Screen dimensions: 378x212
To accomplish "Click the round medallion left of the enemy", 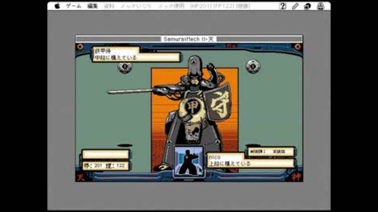I will click(x=125, y=67).
